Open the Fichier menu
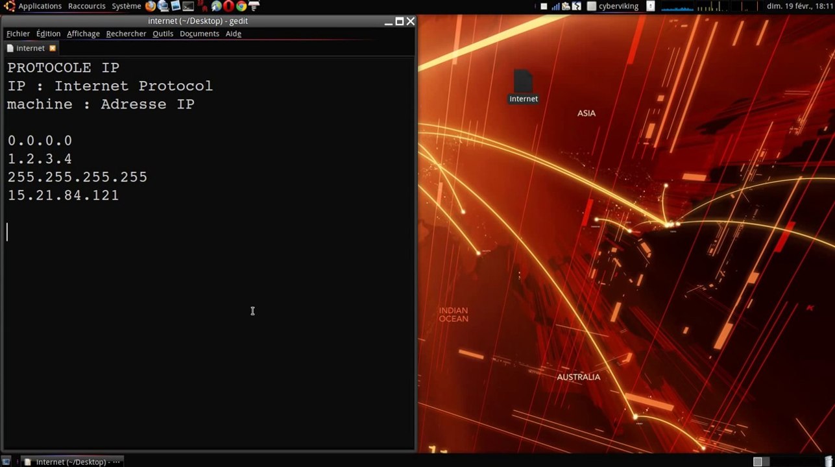The width and height of the screenshot is (835, 467). pyautogui.click(x=18, y=34)
